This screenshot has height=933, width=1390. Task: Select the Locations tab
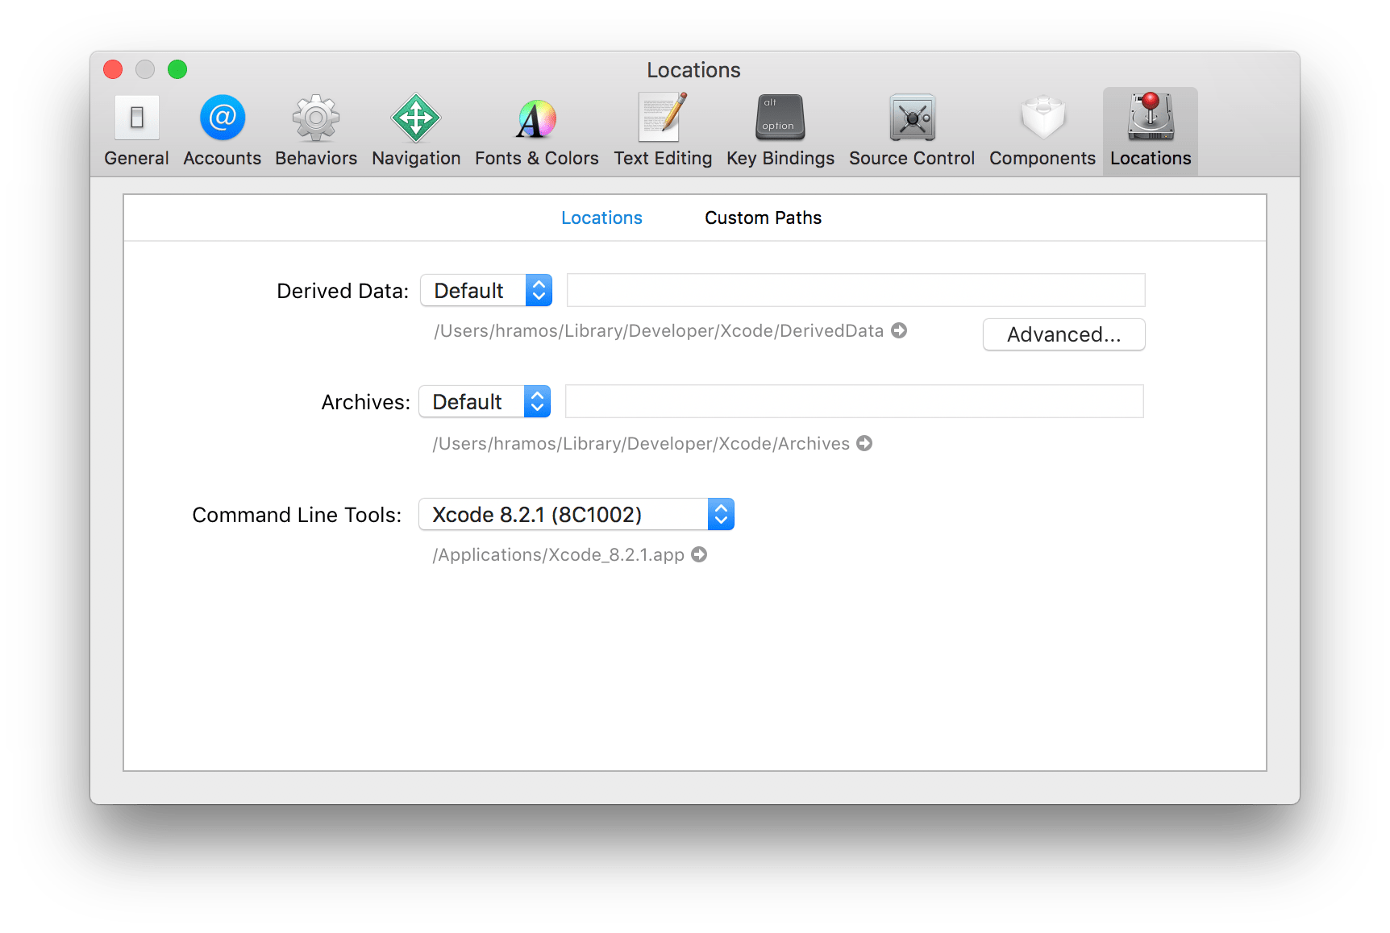point(601,218)
